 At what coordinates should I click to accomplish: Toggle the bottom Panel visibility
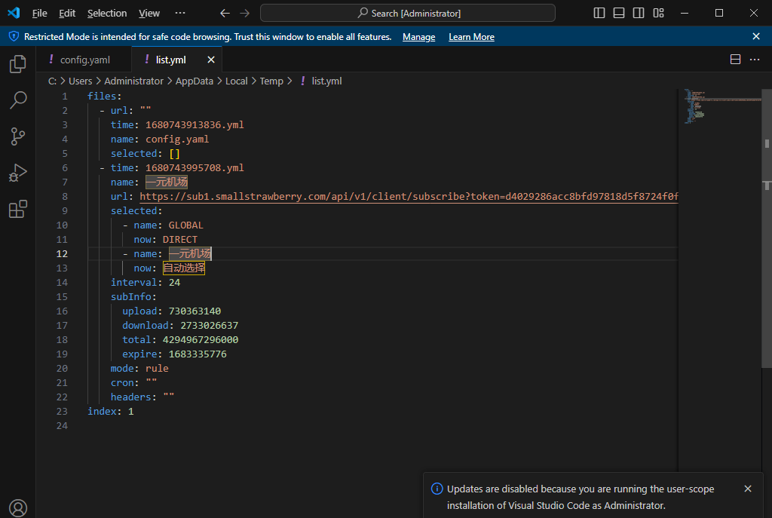pos(619,13)
